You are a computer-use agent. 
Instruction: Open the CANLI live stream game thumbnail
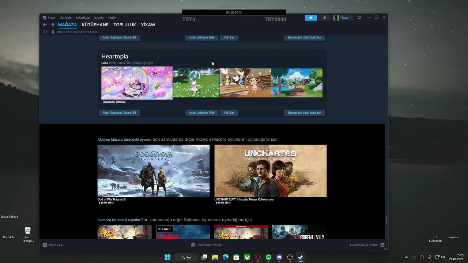183,232
